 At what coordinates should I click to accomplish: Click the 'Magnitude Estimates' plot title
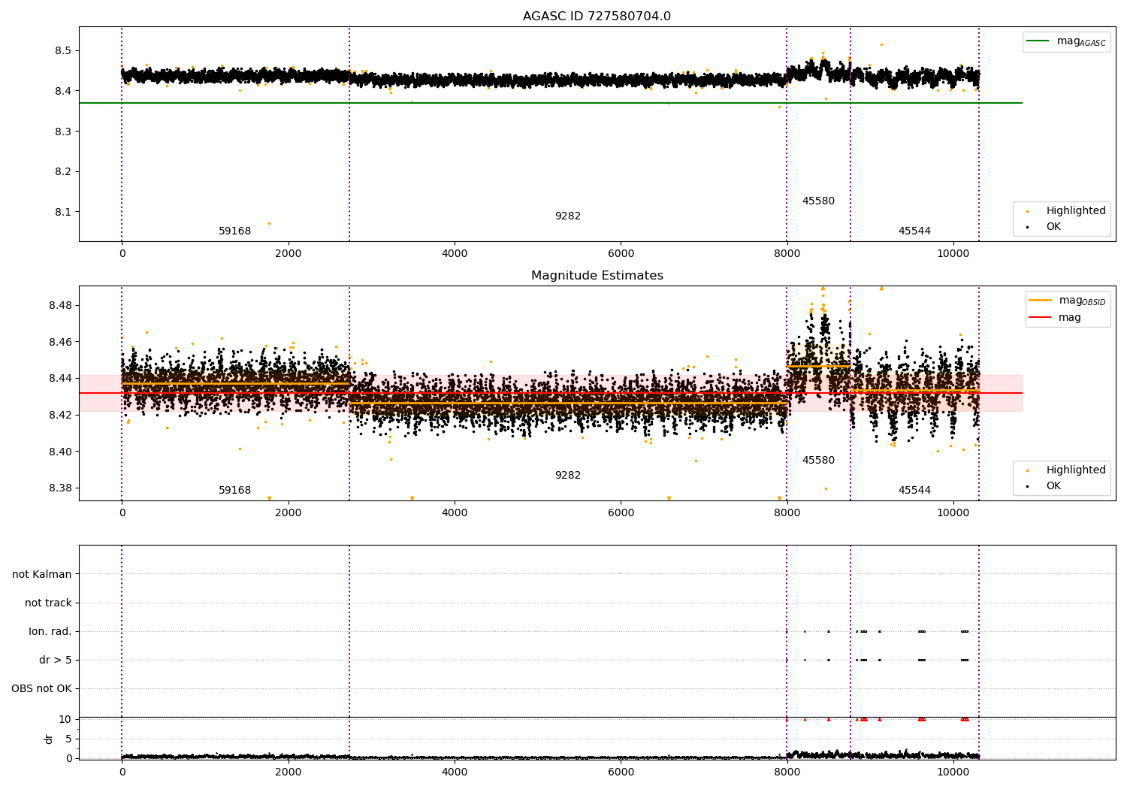[597, 276]
